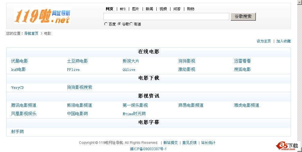This screenshot has height=152, width=302.
Task: Click the 谷歌搜索 button
Action: coord(243,16)
